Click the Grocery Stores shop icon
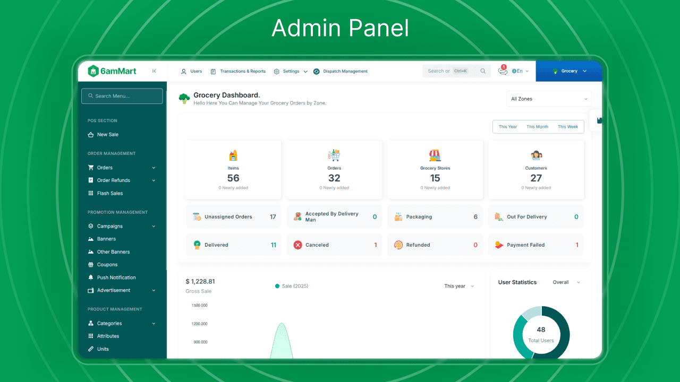 pos(435,155)
